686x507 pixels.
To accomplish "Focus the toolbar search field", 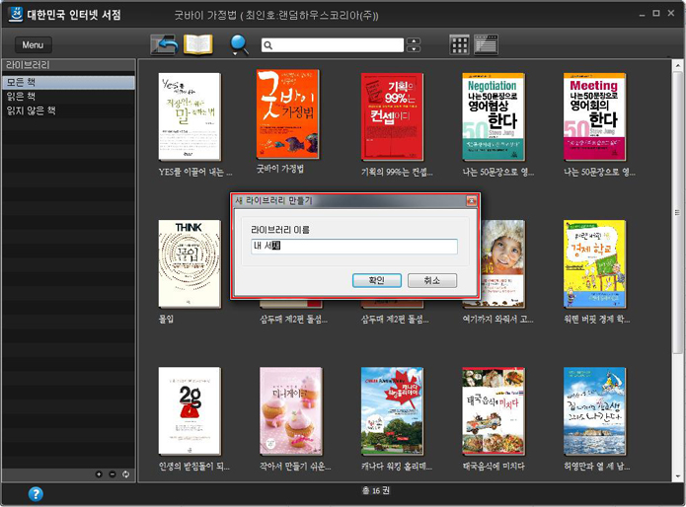I will click(333, 45).
